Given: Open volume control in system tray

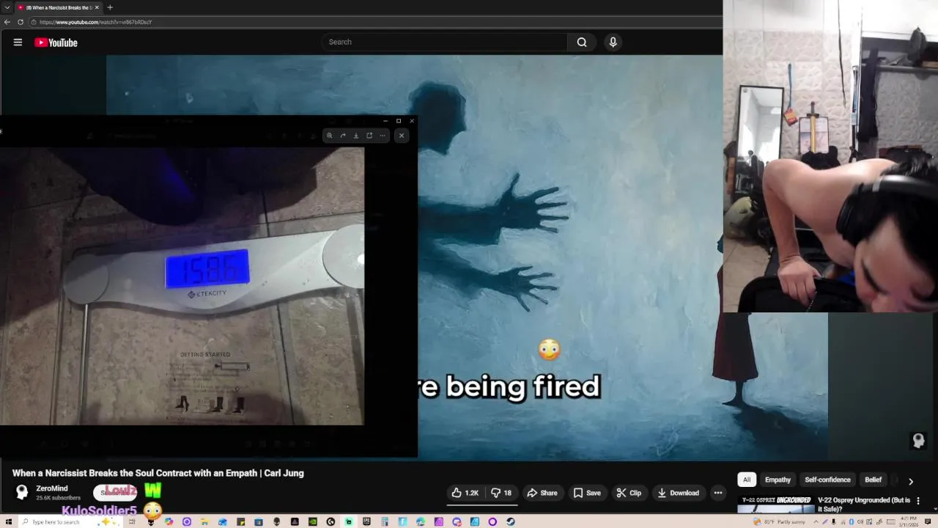Looking at the screenshot, I should [x=860, y=521].
